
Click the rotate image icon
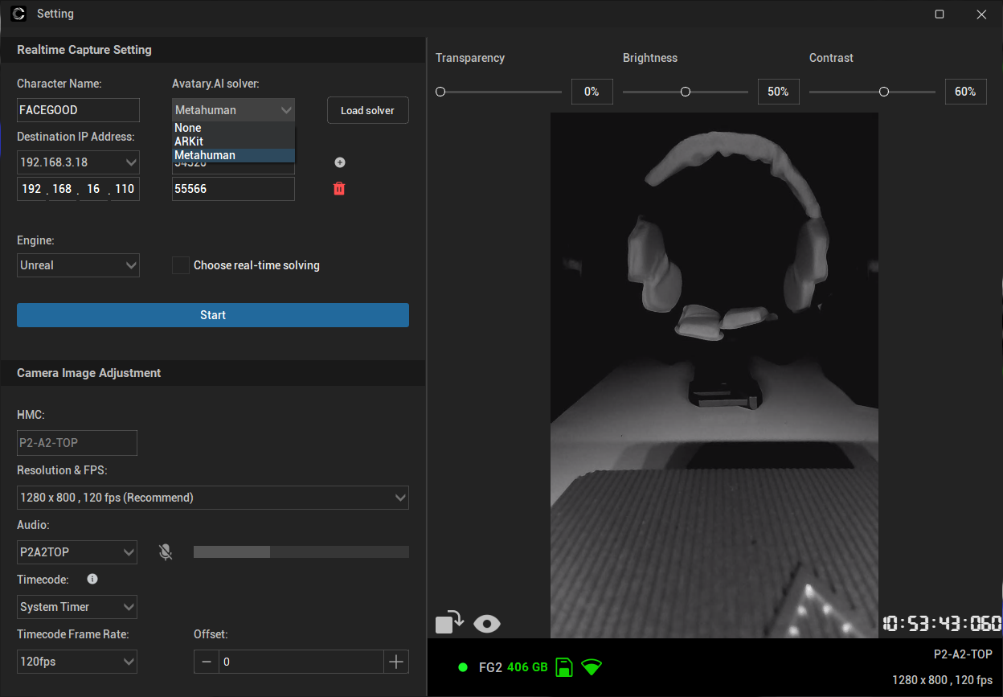[x=450, y=623]
